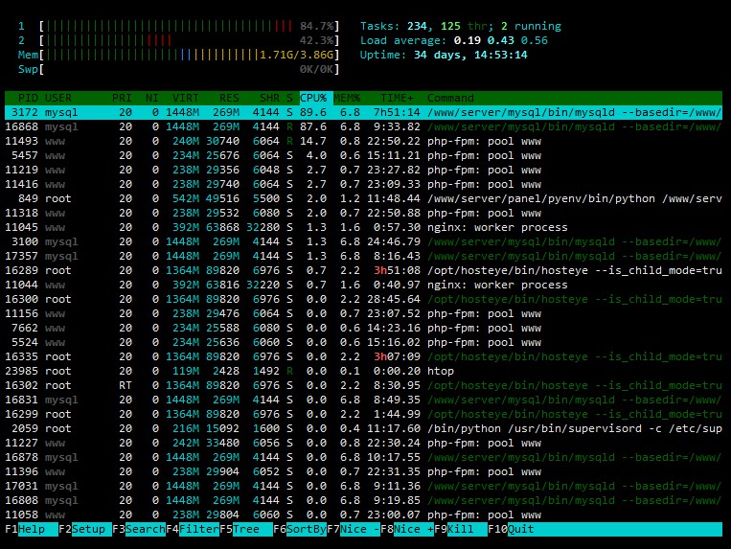Select php-fpm process row PID 11318
731x549 pixels.
click(x=363, y=213)
